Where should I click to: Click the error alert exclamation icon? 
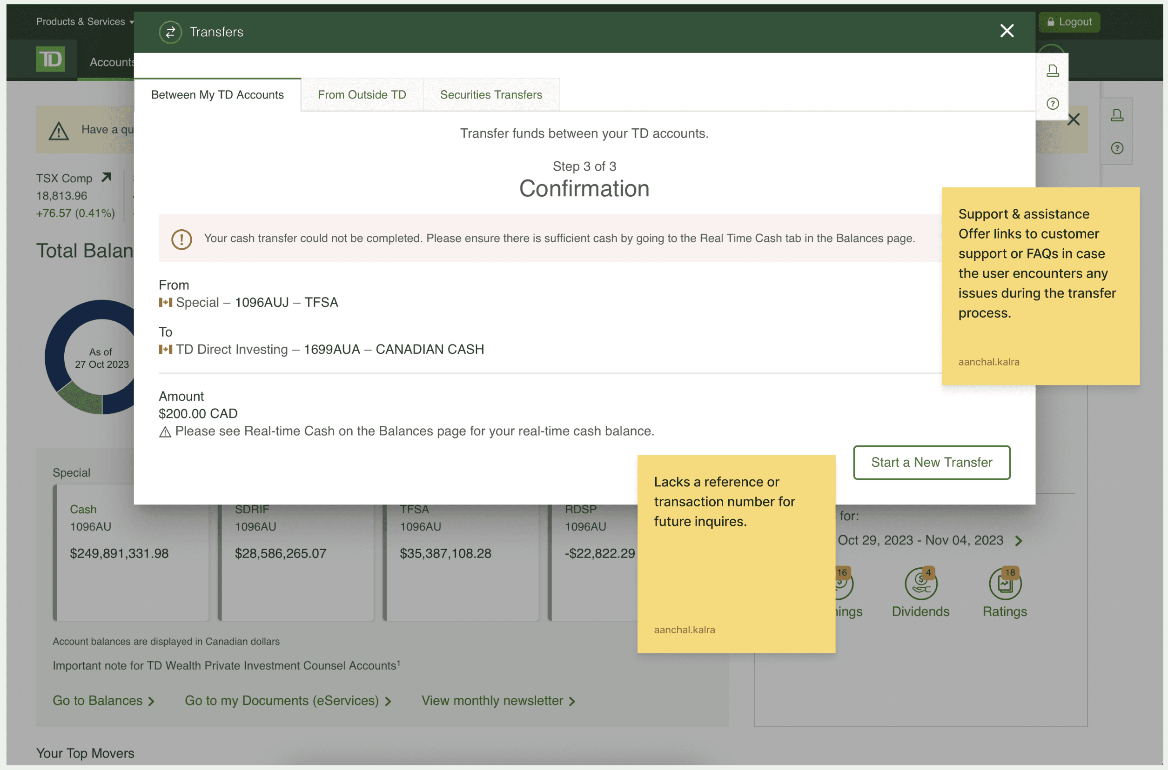point(181,239)
